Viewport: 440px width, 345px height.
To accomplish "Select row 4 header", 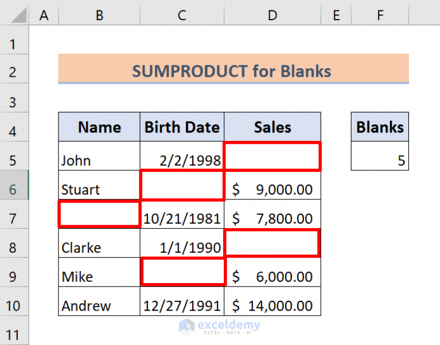I will (x=14, y=127).
